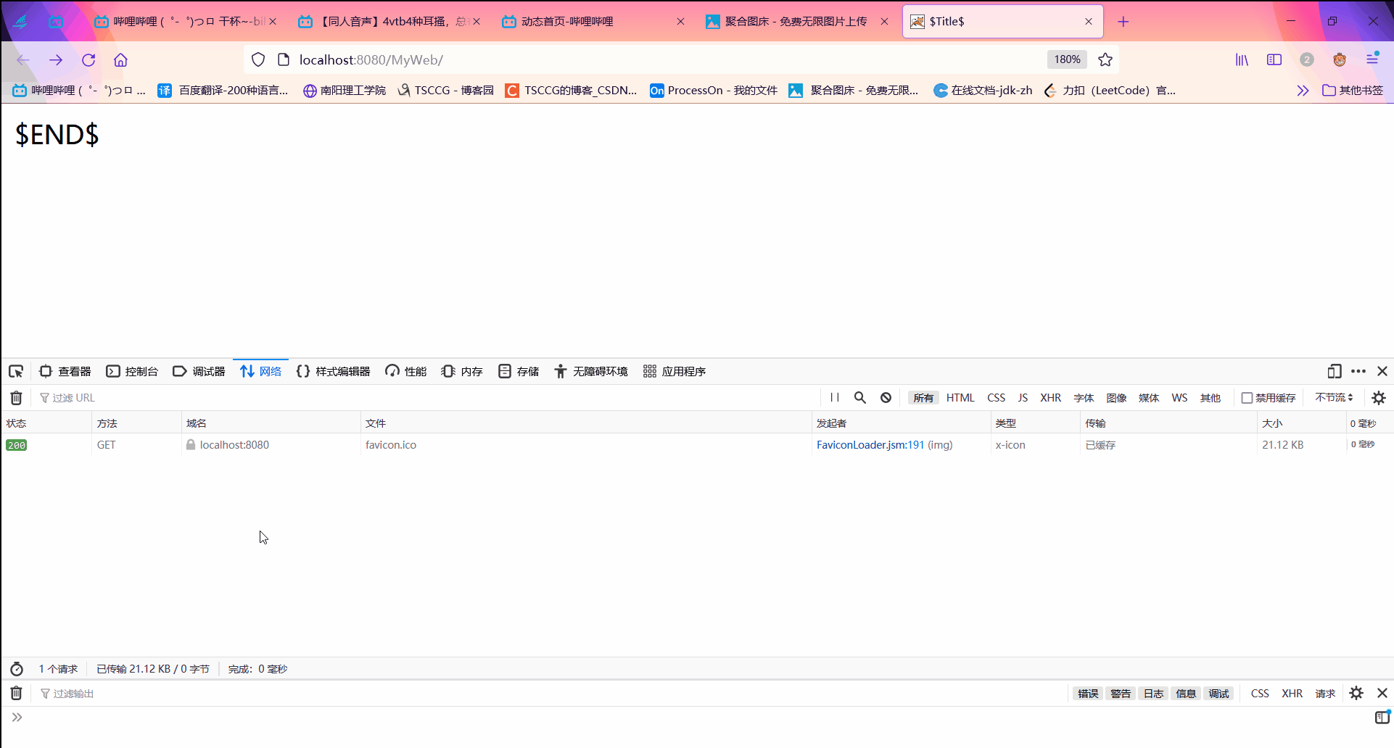This screenshot has height=748, width=1394.
Task: Open network settings gear icon
Action: [x=1379, y=398]
